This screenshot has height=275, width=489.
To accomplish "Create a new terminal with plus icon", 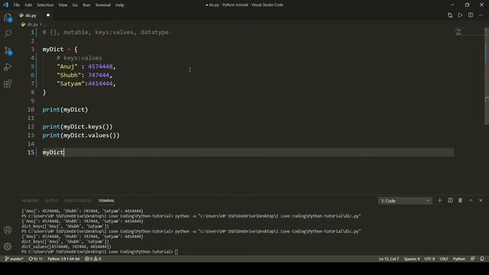I will [440, 200].
